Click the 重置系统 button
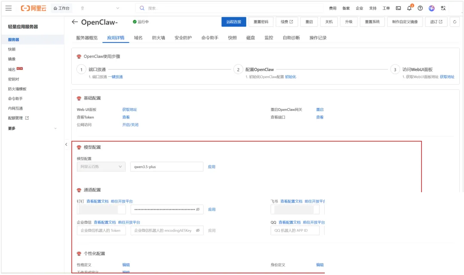Image resolution: width=464 pixels, height=275 pixels. [x=372, y=22]
